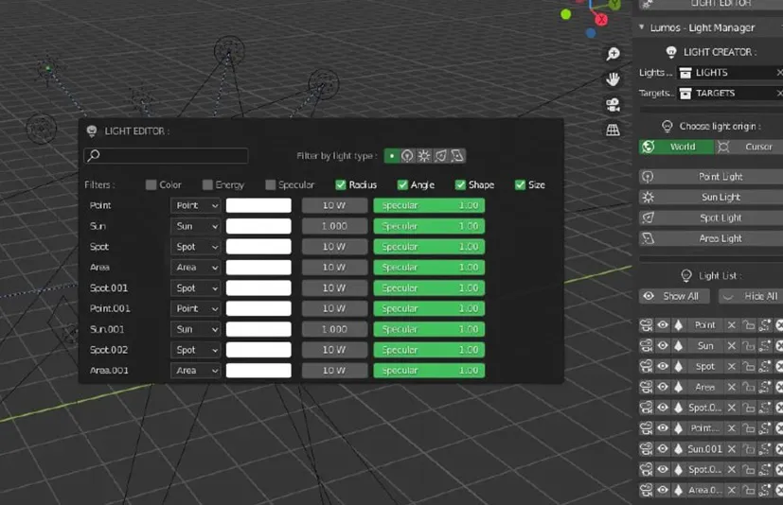
Task: Adjust Specular slider for Area.001 row
Action: pyautogui.click(x=429, y=371)
